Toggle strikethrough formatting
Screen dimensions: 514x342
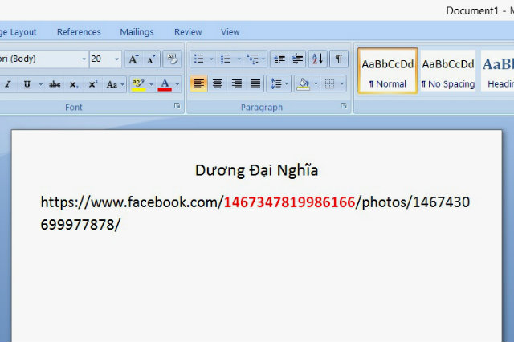click(55, 84)
